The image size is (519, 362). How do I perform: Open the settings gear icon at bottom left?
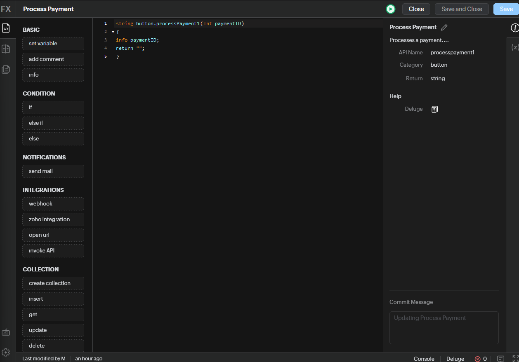tap(6, 353)
